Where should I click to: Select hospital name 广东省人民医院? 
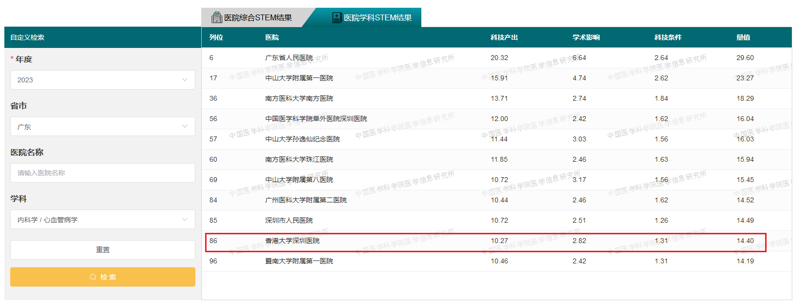click(x=289, y=58)
